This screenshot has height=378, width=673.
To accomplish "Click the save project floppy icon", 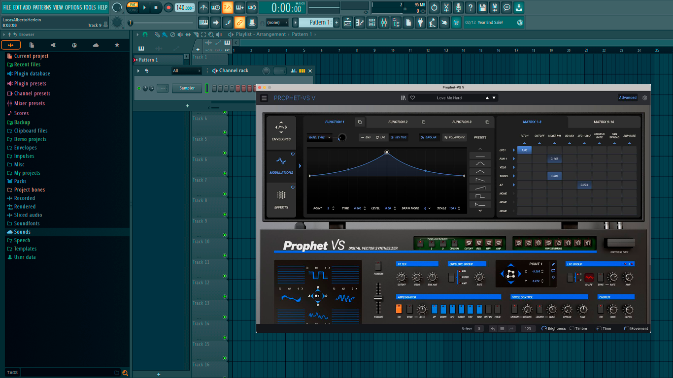I will coord(483,7).
